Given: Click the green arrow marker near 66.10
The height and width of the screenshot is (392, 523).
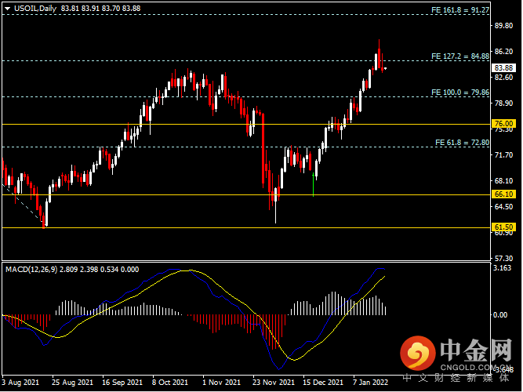Looking at the screenshot, I should (313, 184).
